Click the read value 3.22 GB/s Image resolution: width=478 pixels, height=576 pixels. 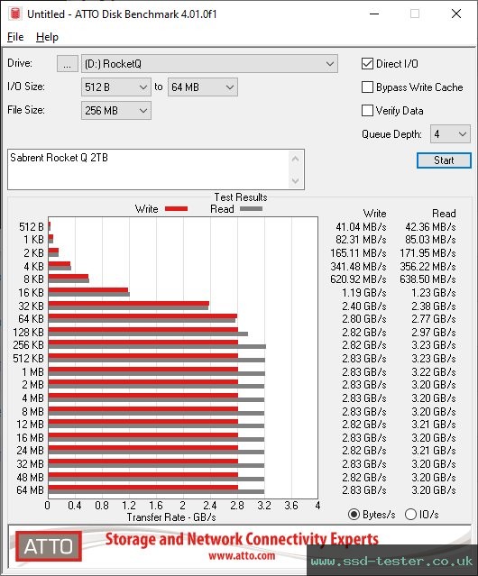pos(434,372)
